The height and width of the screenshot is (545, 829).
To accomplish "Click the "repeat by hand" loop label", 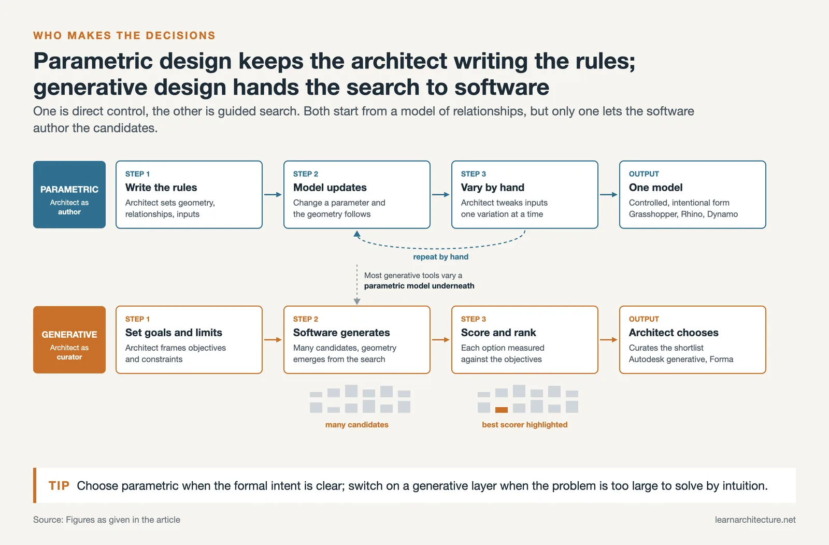I will [441, 257].
